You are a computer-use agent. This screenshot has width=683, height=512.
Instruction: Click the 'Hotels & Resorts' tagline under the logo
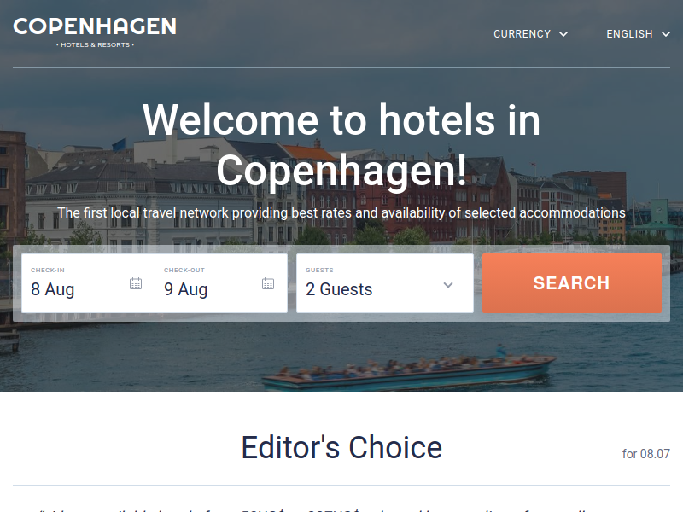95,45
